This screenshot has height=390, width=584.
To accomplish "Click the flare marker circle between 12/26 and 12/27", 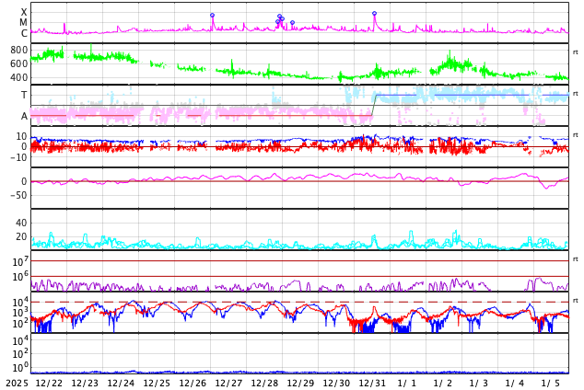I will tap(212, 15).
